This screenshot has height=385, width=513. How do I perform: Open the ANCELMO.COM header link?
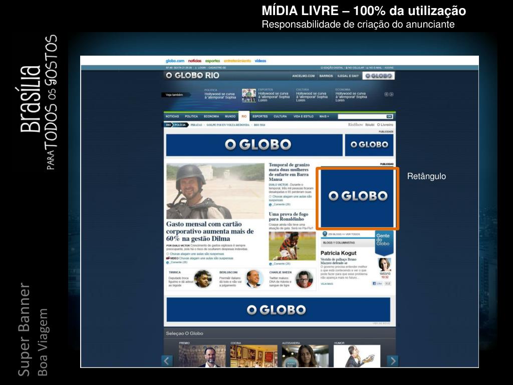pos(303,76)
